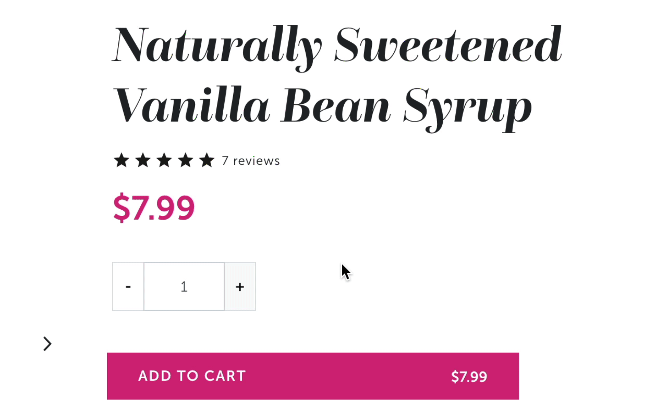Focus the quantity field showing 1
655x409 pixels.
184,287
